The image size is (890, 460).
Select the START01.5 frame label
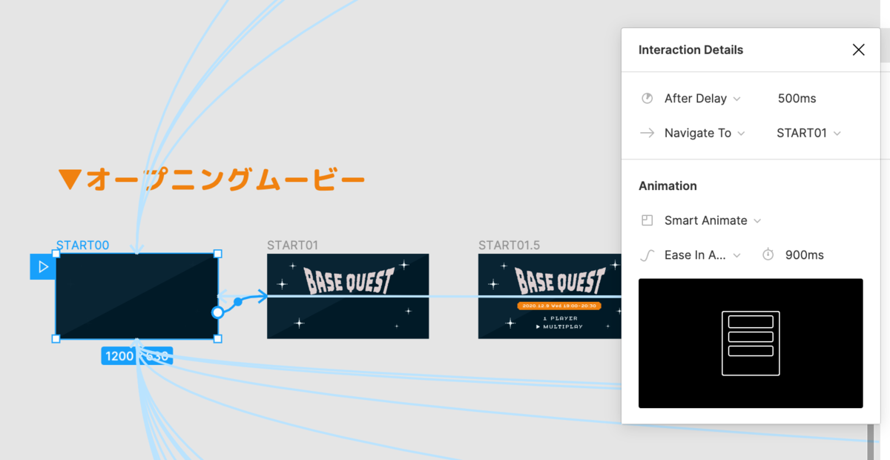(508, 245)
